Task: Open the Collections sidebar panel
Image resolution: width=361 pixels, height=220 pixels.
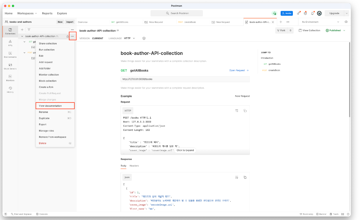Action: (x=10, y=31)
